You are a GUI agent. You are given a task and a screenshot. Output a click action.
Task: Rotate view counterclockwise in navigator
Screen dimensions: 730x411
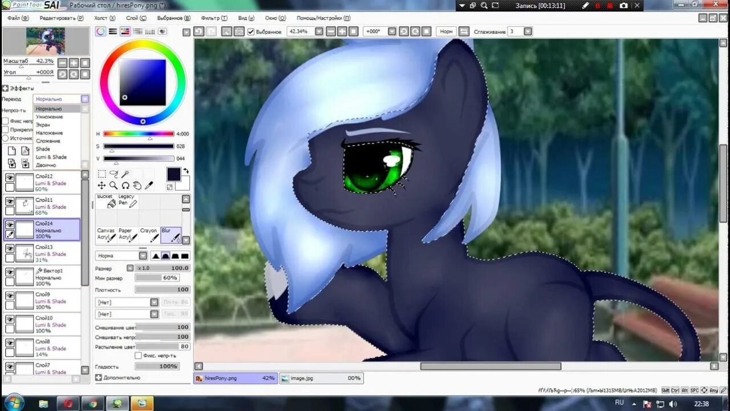coord(62,74)
